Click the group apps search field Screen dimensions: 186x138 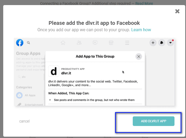(29, 77)
